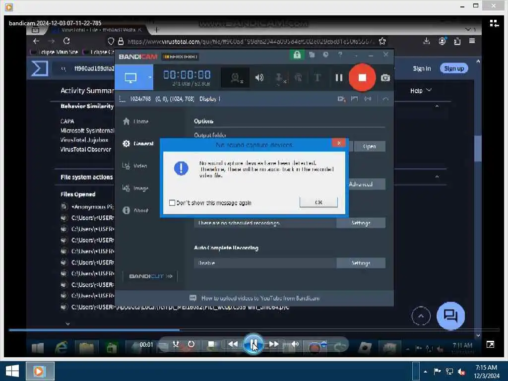508x381 pixels.
Task: Select Bandicam screen recording mode icon
Action: point(130,77)
